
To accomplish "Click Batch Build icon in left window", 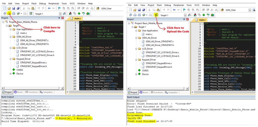I will (x=18, y=14).
